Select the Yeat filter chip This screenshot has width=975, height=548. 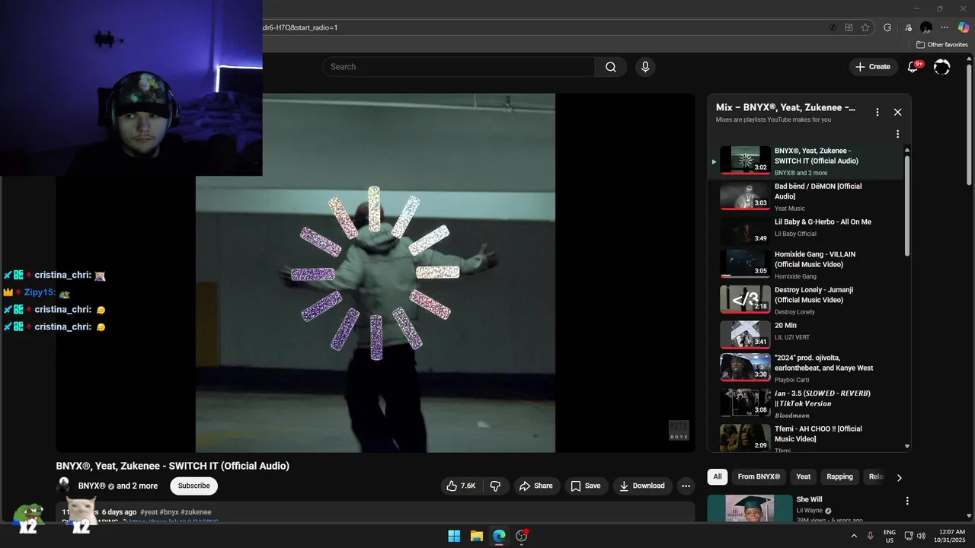click(804, 476)
